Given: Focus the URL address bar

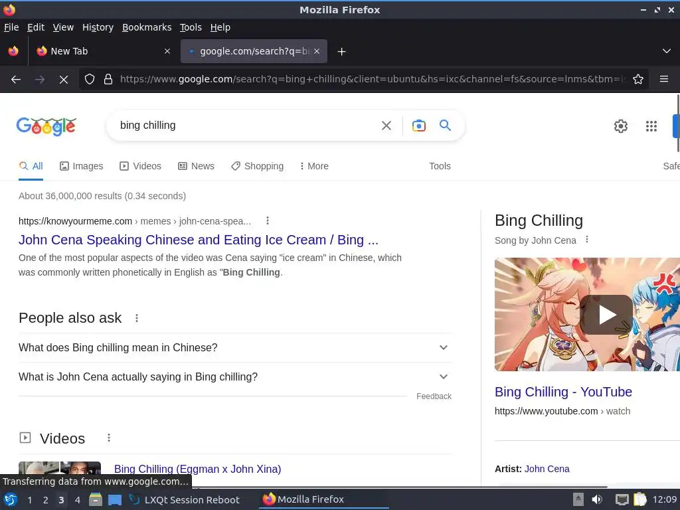Looking at the screenshot, I should 373,80.
